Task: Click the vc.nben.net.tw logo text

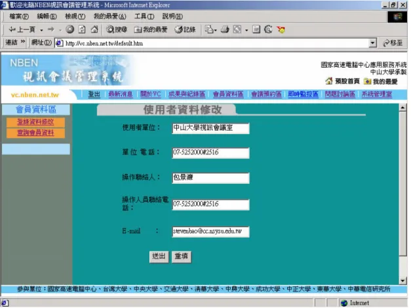Action: 35,95
